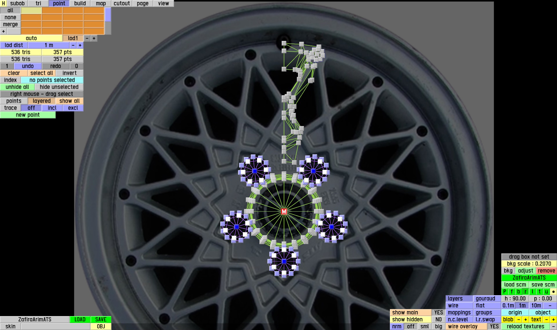The width and height of the screenshot is (557, 330).
Task: Toggle show hidden NO setting
Action: [438, 320]
